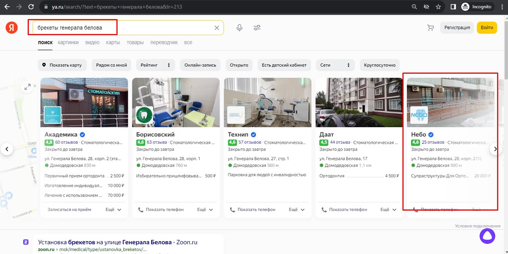Image resolution: width=508 pixels, height=254 pixels.
Task: Switch to видео tab
Action: click(x=92, y=43)
